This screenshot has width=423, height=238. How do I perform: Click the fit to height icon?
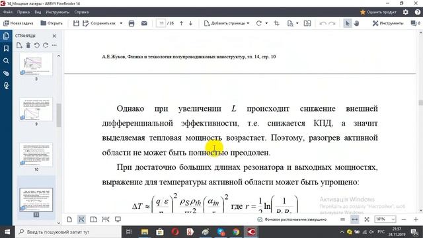point(342,219)
